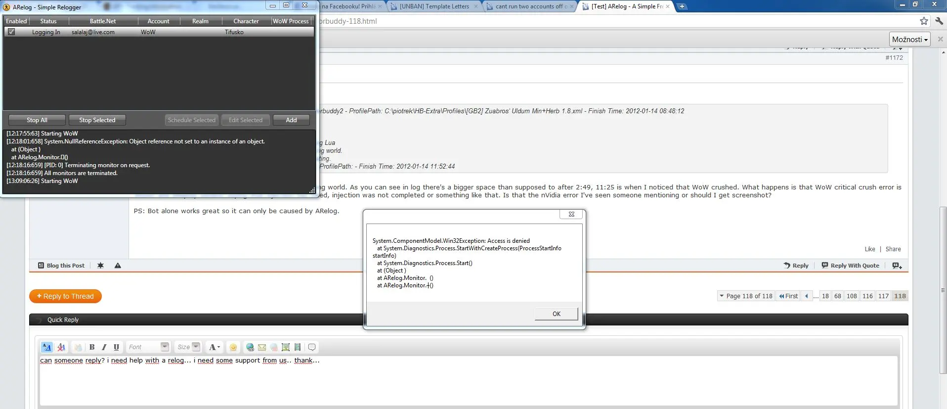Switch to cant run two accounts tab

(x=529, y=6)
